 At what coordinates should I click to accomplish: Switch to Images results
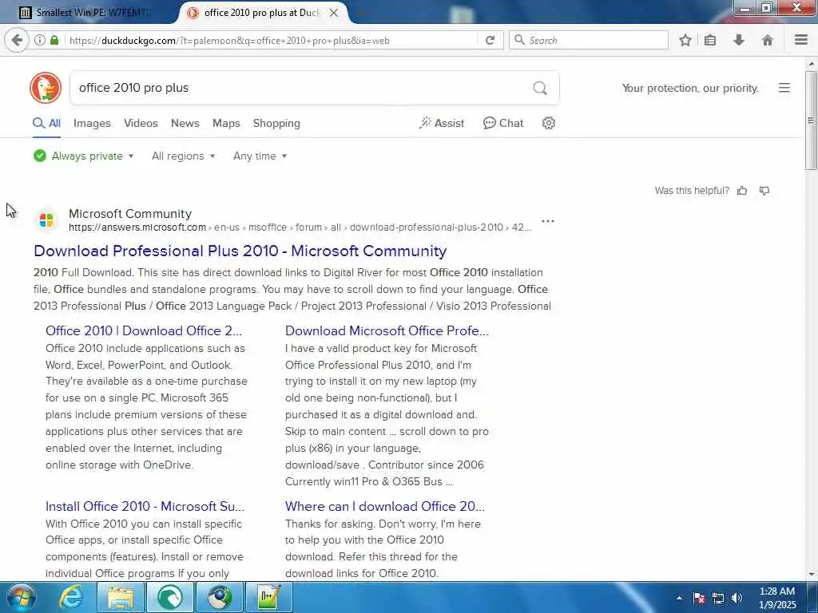[x=92, y=124]
